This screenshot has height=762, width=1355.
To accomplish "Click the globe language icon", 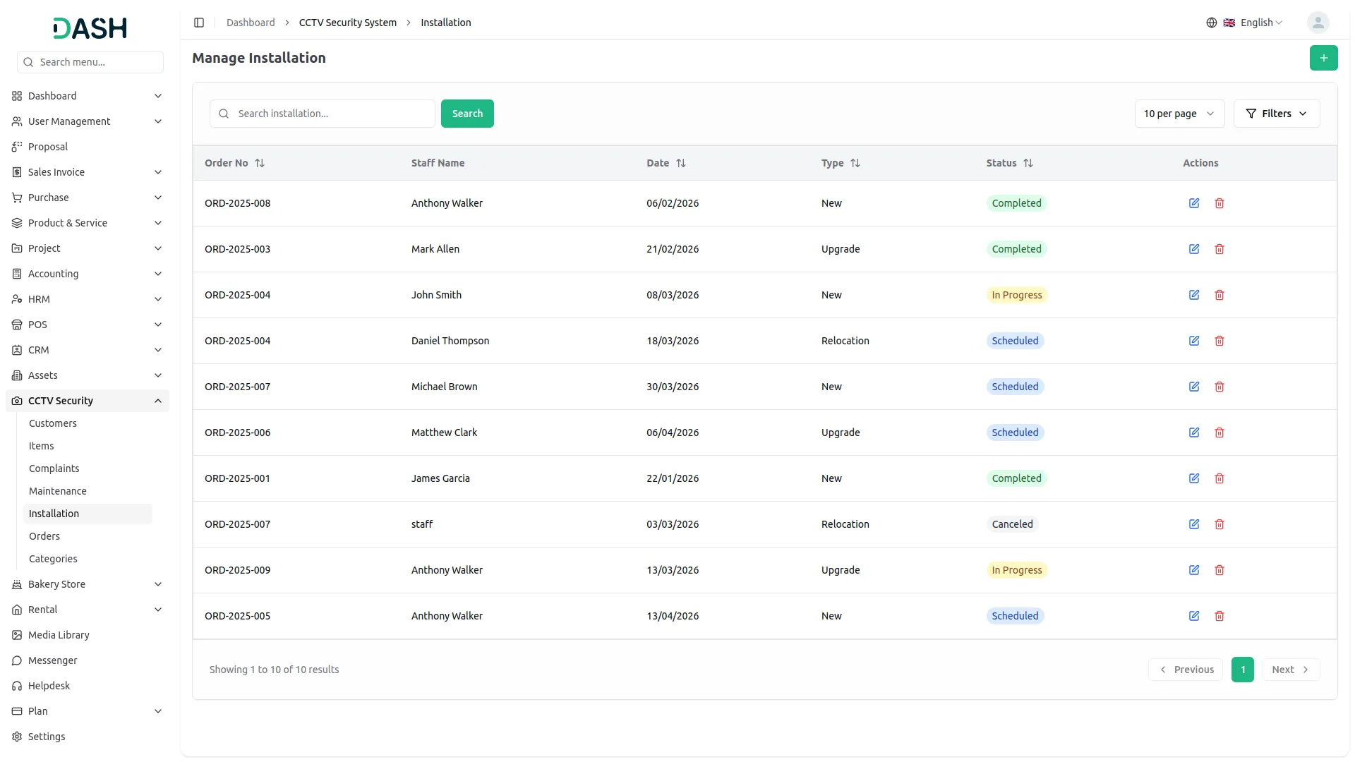I will (1212, 23).
